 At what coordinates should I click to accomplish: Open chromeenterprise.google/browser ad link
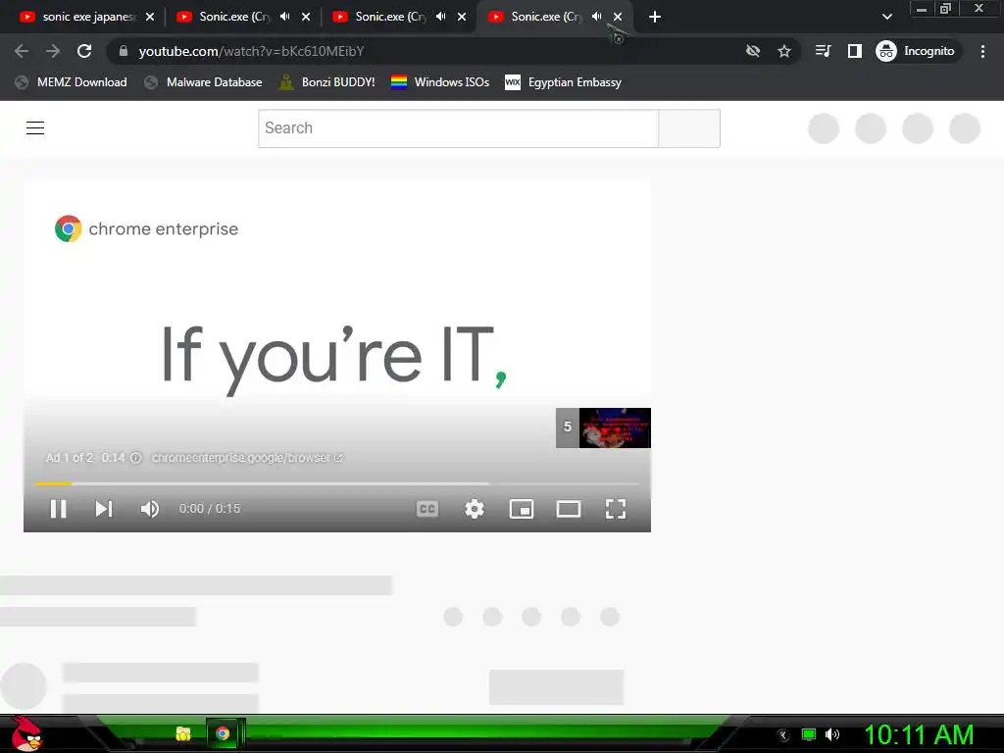tap(246, 458)
